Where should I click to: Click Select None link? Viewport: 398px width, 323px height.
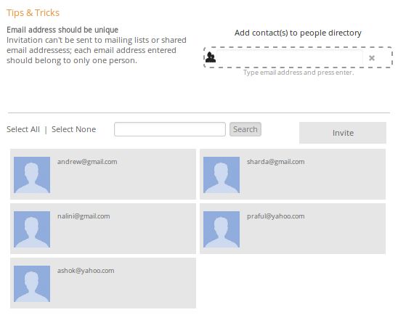point(74,129)
